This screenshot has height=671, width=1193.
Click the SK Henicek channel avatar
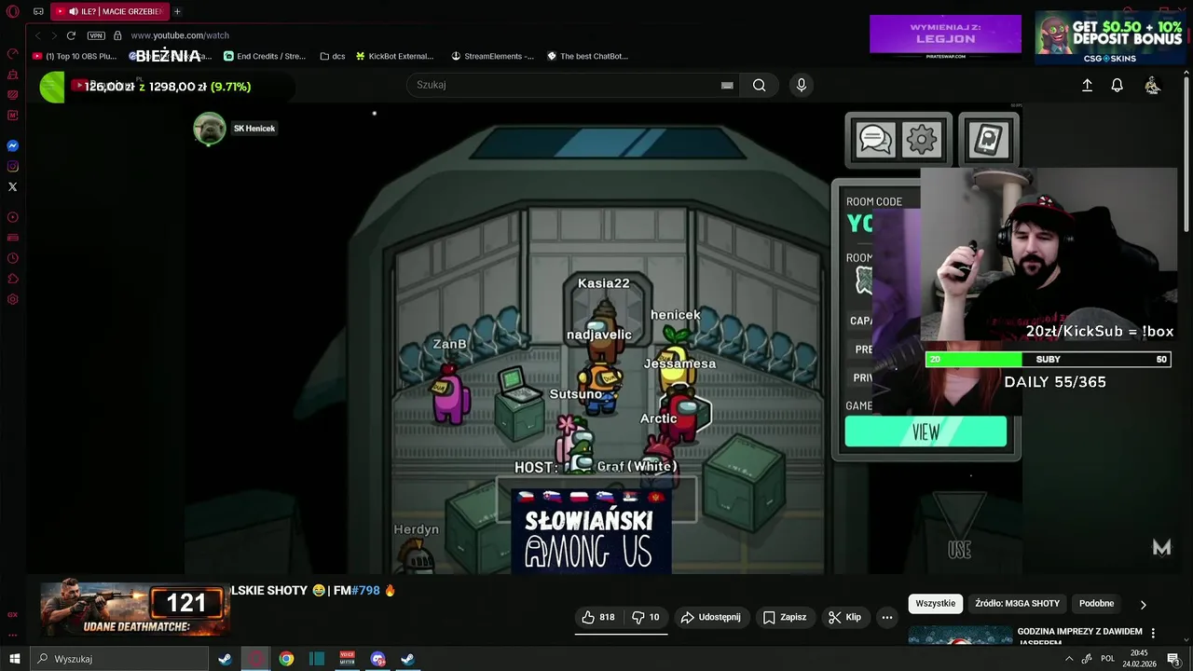210,129
